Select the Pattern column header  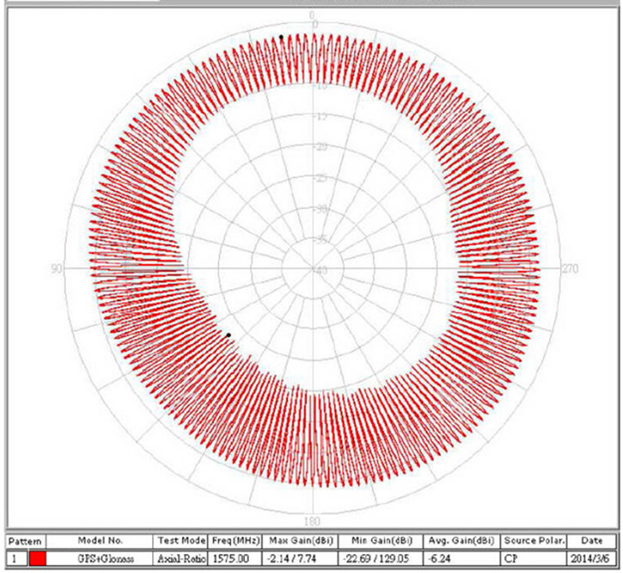pos(25,541)
